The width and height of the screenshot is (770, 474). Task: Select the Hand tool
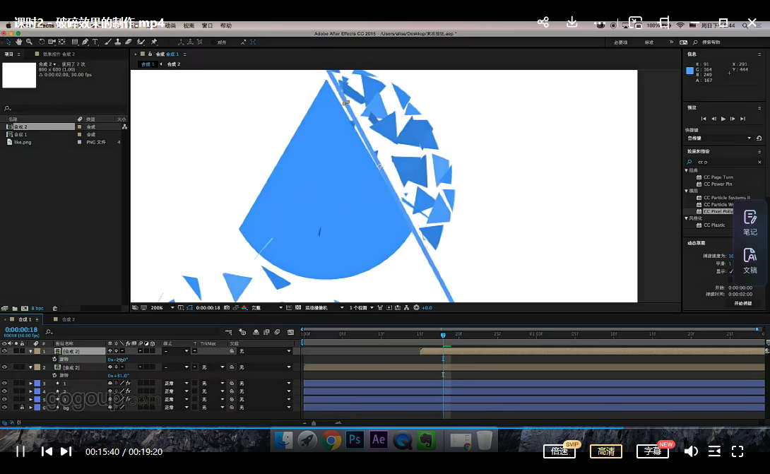18,42
